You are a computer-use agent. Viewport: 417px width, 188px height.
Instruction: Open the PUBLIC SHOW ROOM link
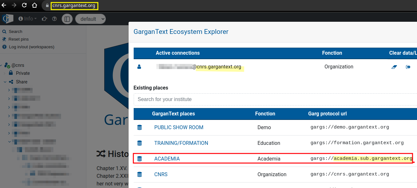[179, 127]
